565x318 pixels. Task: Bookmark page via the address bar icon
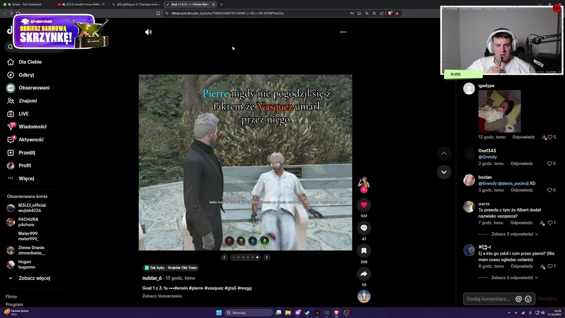pos(158,13)
